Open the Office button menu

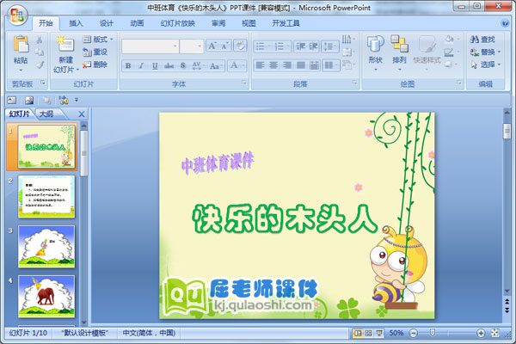pyautogui.click(x=17, y=15)
